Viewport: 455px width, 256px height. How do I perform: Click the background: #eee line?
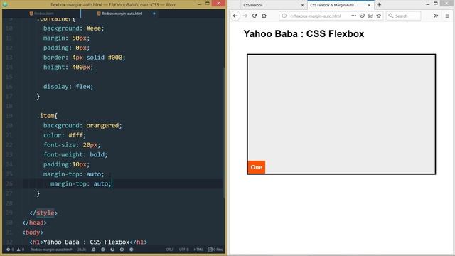[x=73, y=28]
